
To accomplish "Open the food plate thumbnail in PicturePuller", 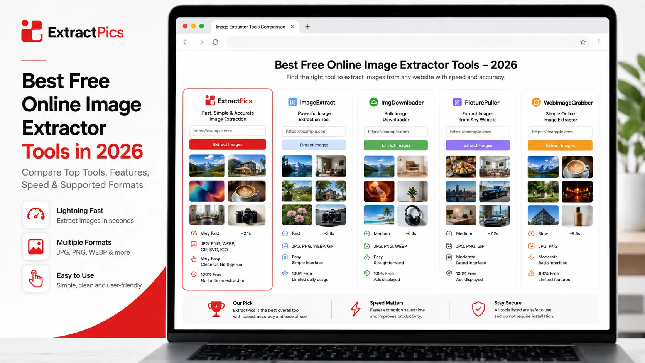I will click(x=461, y=167).
